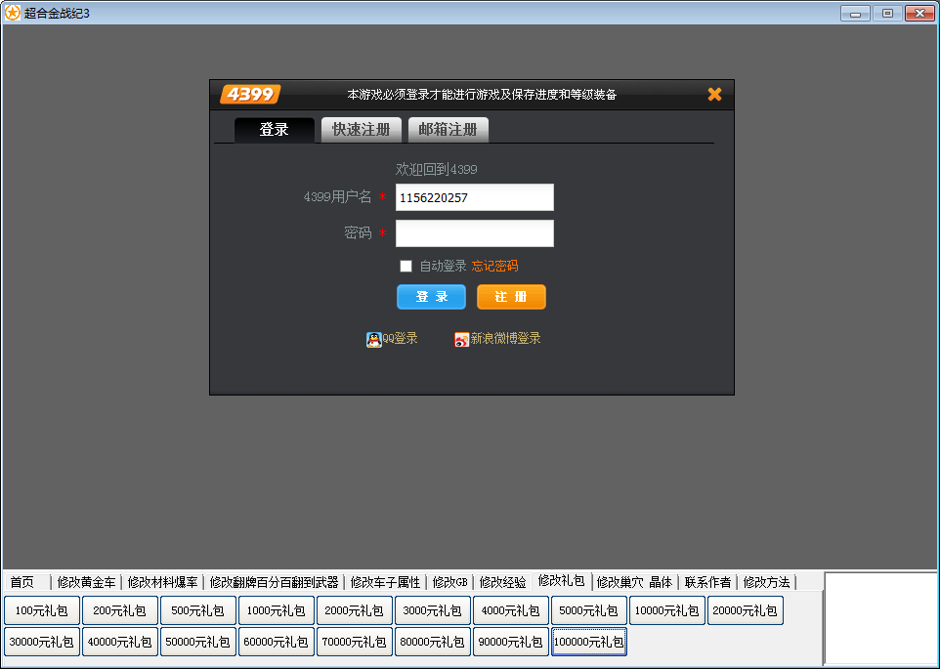Open the 修改GB tab

(x=449, y=582)
